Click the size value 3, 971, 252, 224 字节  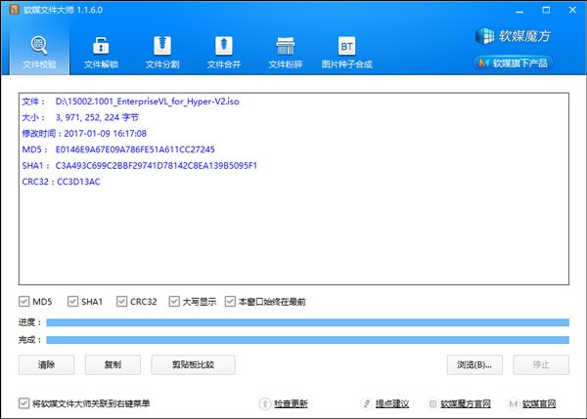point(97,117)
